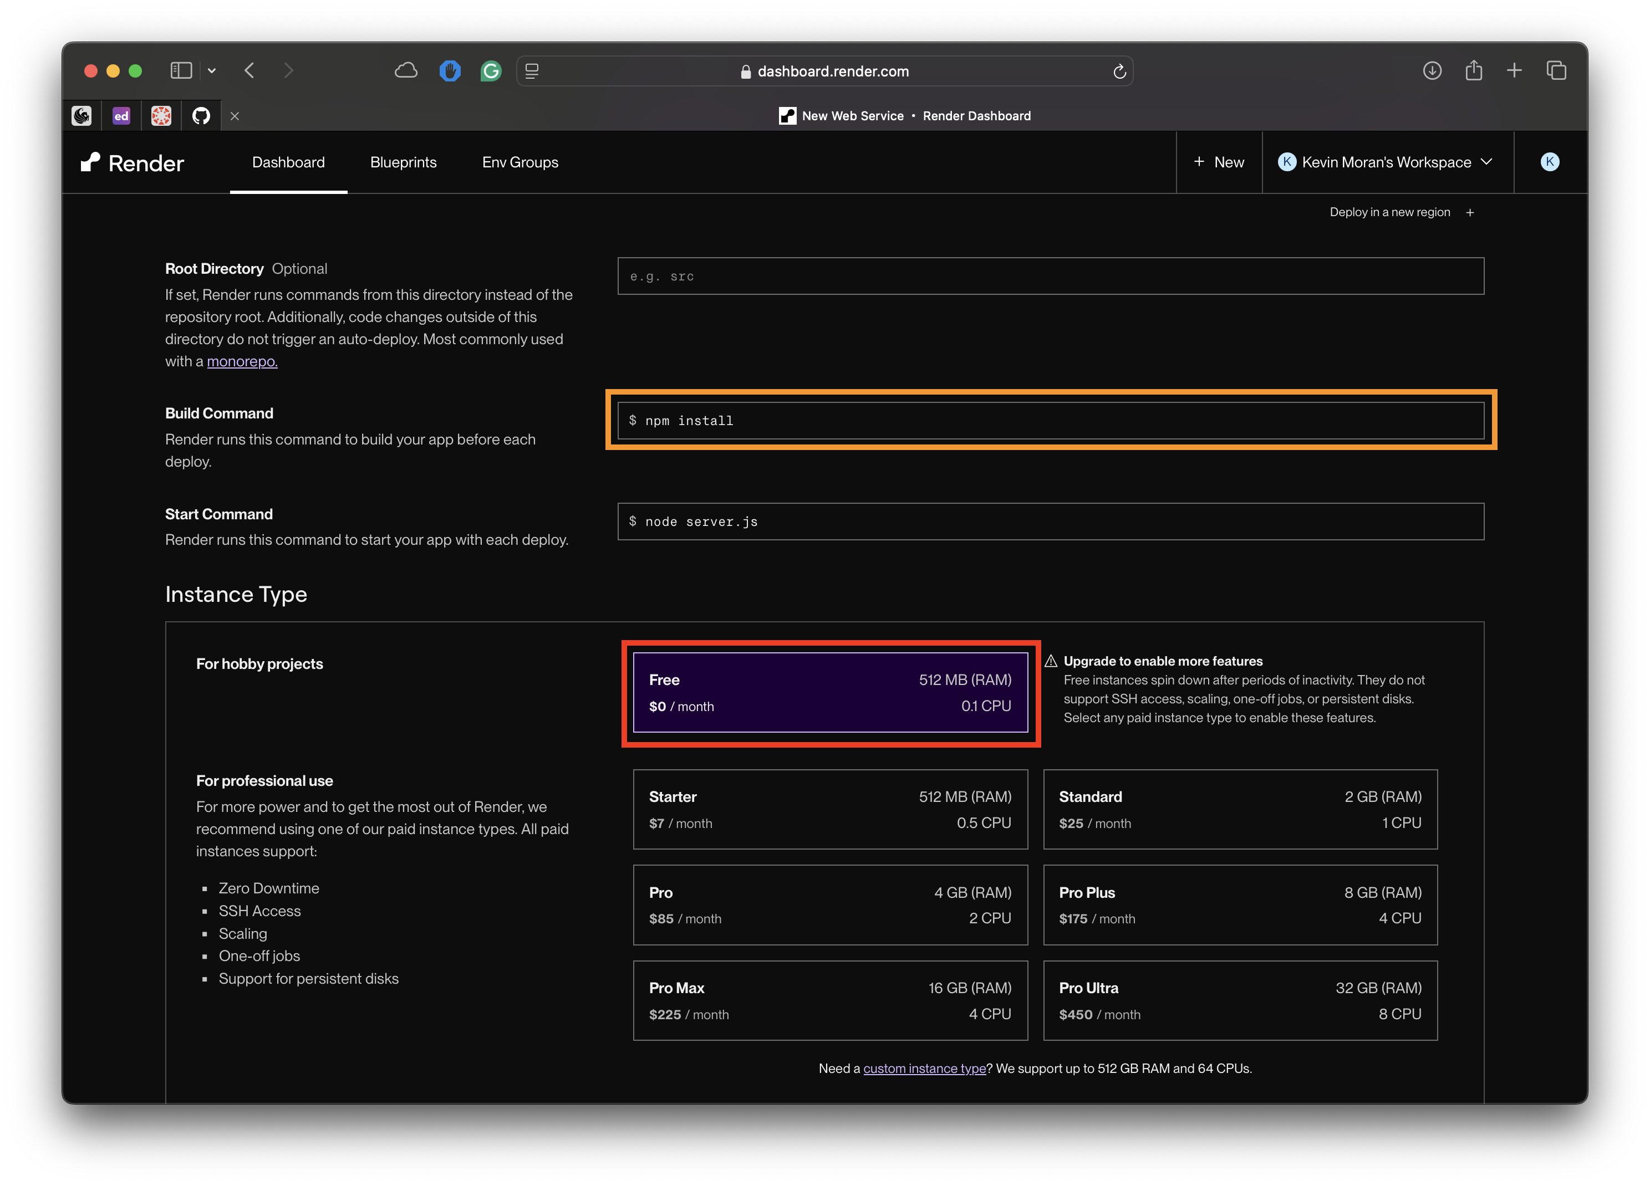The image size is (1650, 1186).
Task: Click the GitHub icon in browser tab bar
Action: [201, 115]
